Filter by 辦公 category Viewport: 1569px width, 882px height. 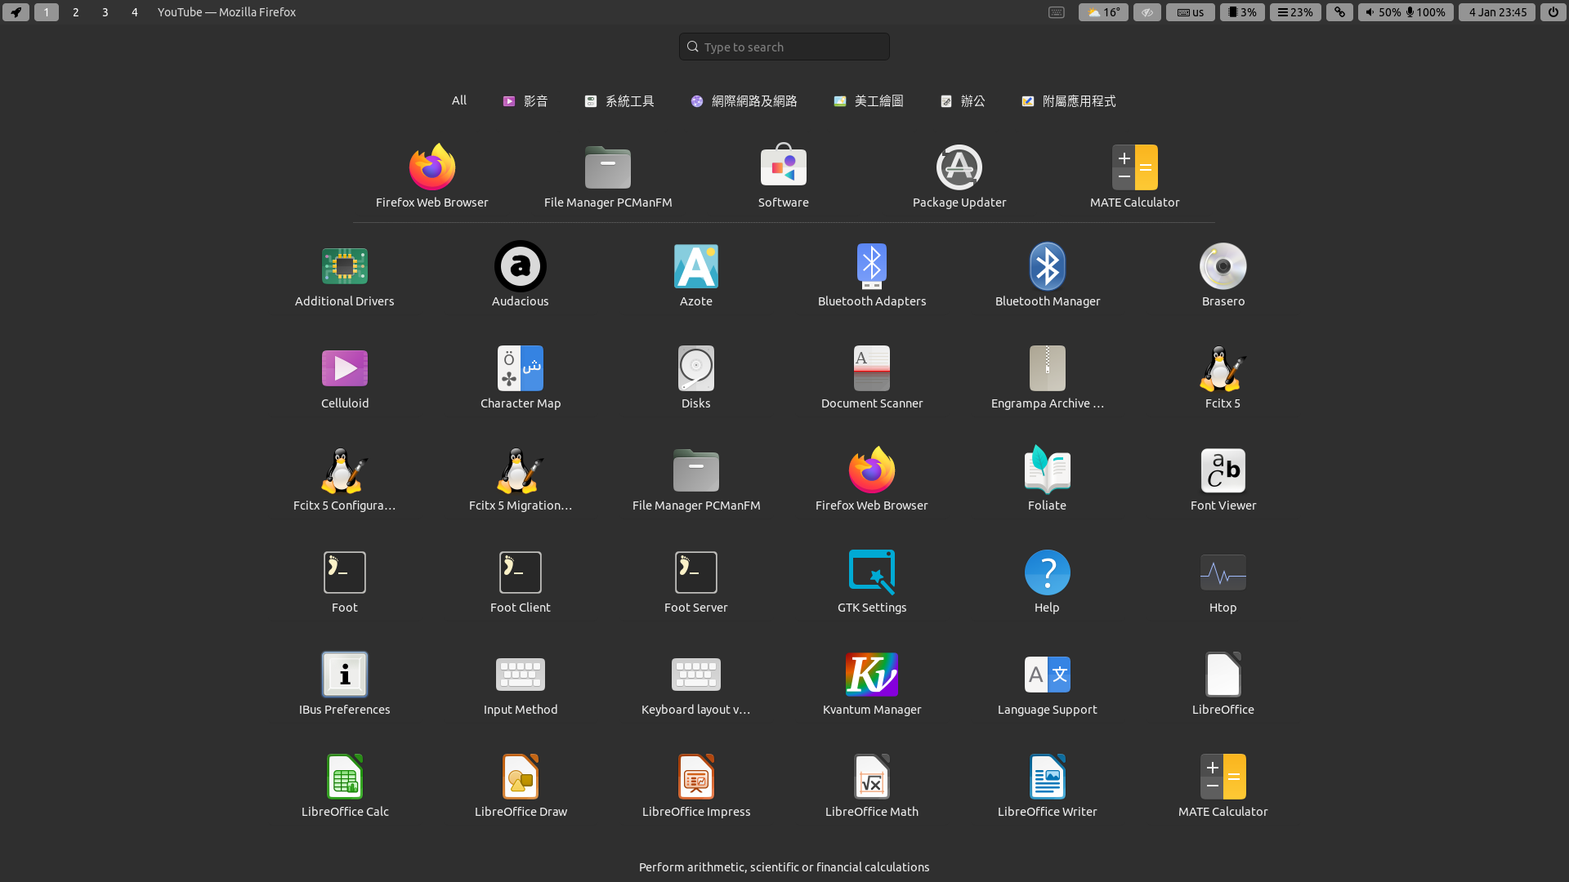click(963, 101)
